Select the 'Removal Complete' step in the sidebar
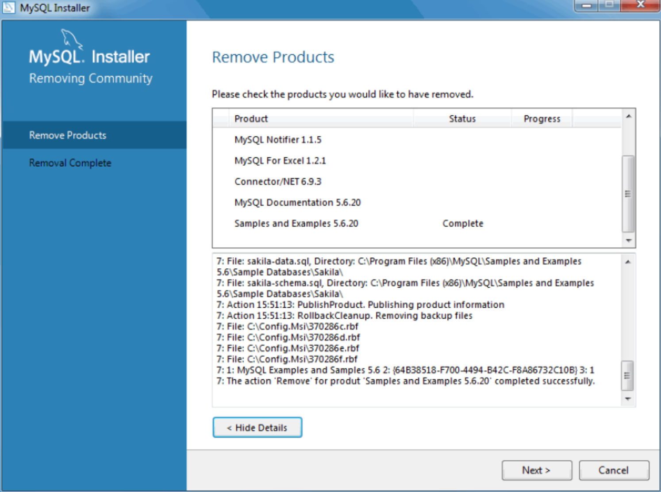Image resolution: width=661 pixels, height=492 pixels. point(70,163)
